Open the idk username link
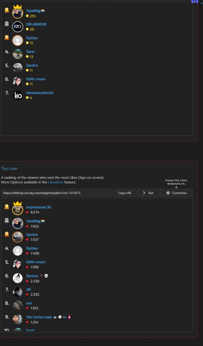203x346 pixels. point(29,289)
